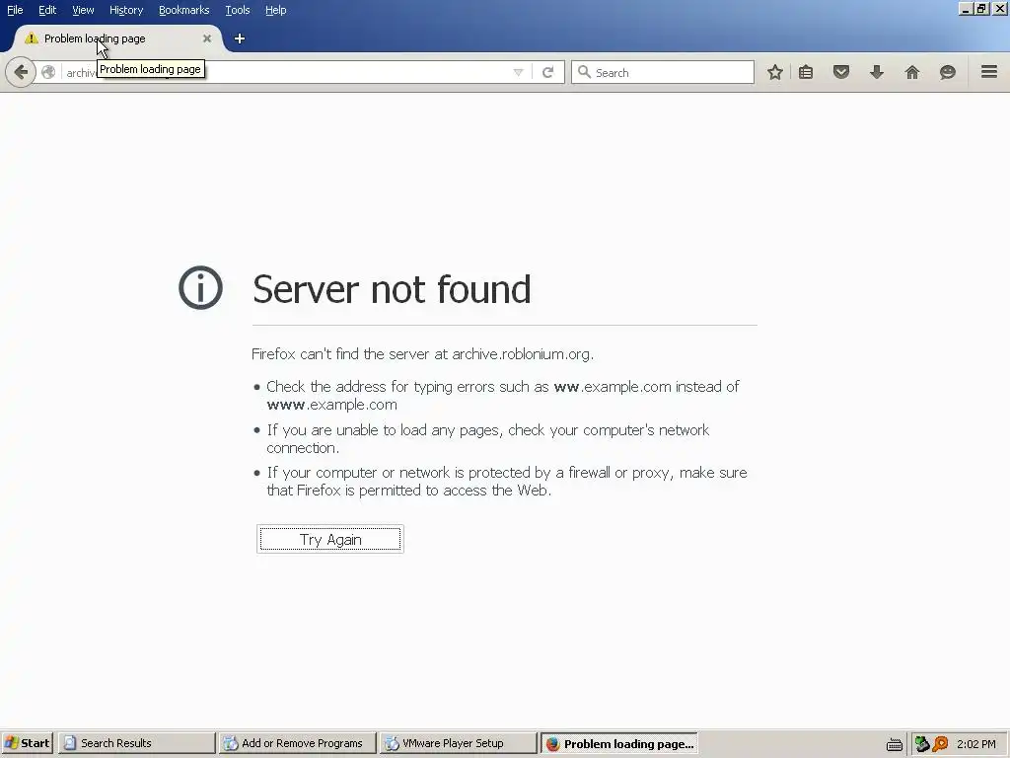Screen dimensions: 1010x758
Task: Open the Tools menu
Action: pyautogui.click(x=238, y=10)
